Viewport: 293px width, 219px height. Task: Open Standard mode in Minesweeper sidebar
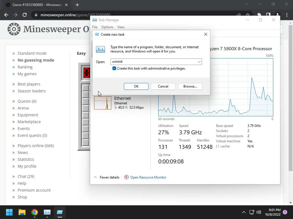click(32, 53)
